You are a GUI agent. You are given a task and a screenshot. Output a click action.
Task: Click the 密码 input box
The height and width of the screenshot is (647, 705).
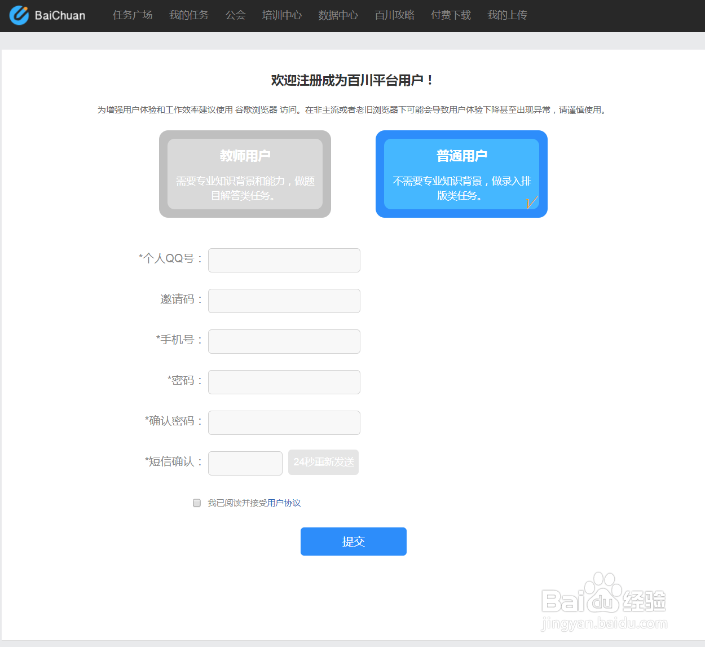click(x=284, y=382)
